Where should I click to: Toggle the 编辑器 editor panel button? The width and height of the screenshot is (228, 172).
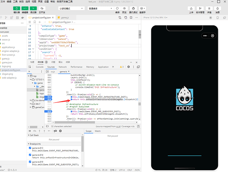25,8
